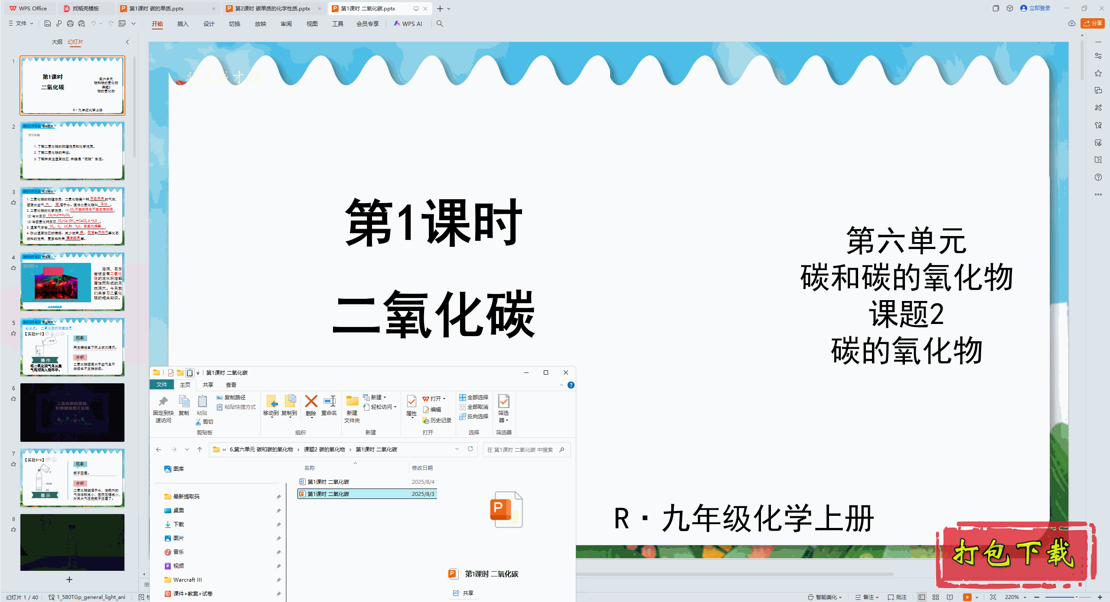The height and width of the screenshot is (602, 1110).
Task: Click the zoom slider handle
Action: [x=1076, y=597]
